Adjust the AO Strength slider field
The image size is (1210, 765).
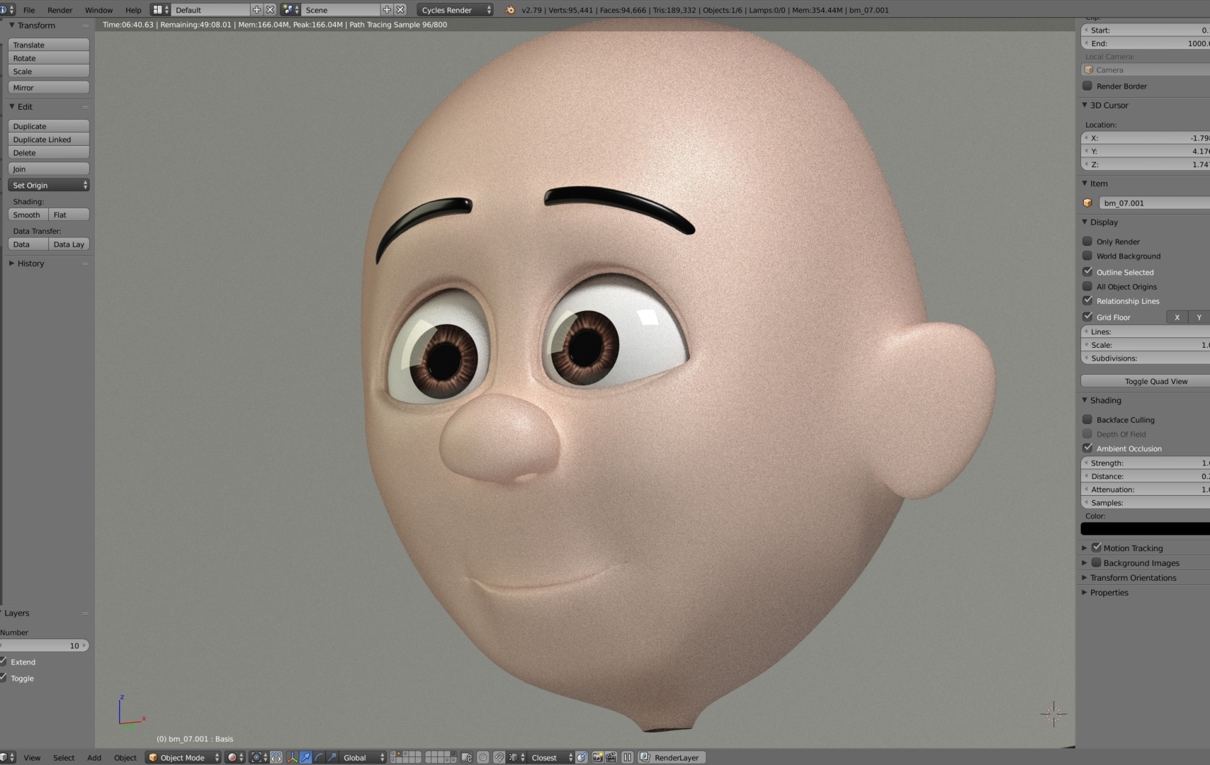pos(1145,463)
